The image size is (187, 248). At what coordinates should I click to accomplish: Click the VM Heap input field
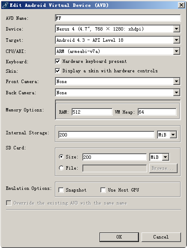pyautogui.click(x=157, y=112)
